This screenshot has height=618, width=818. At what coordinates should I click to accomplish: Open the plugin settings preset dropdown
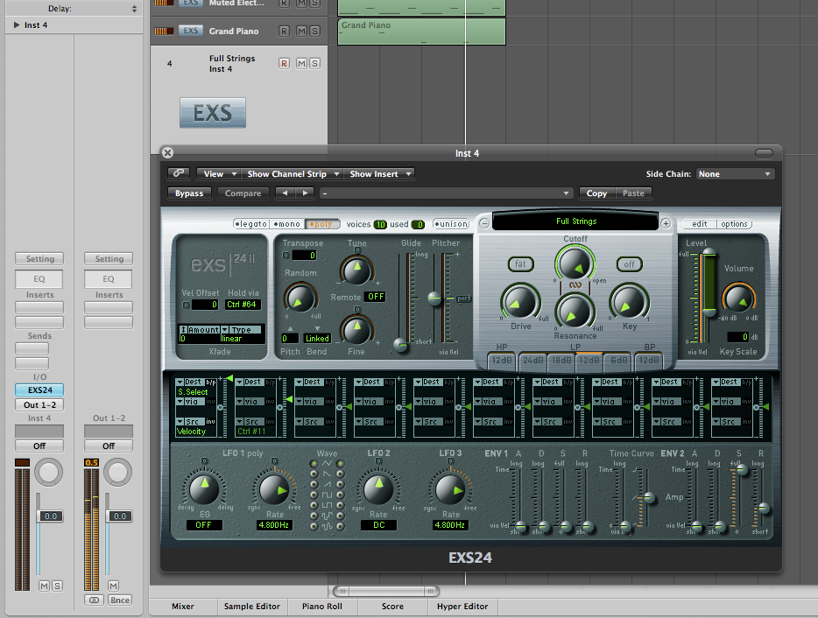pyautogui.click(x=446, y=193)
